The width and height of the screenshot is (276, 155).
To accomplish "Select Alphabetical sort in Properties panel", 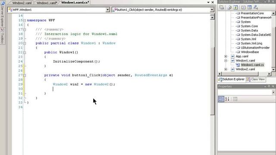I will [227, 99].
